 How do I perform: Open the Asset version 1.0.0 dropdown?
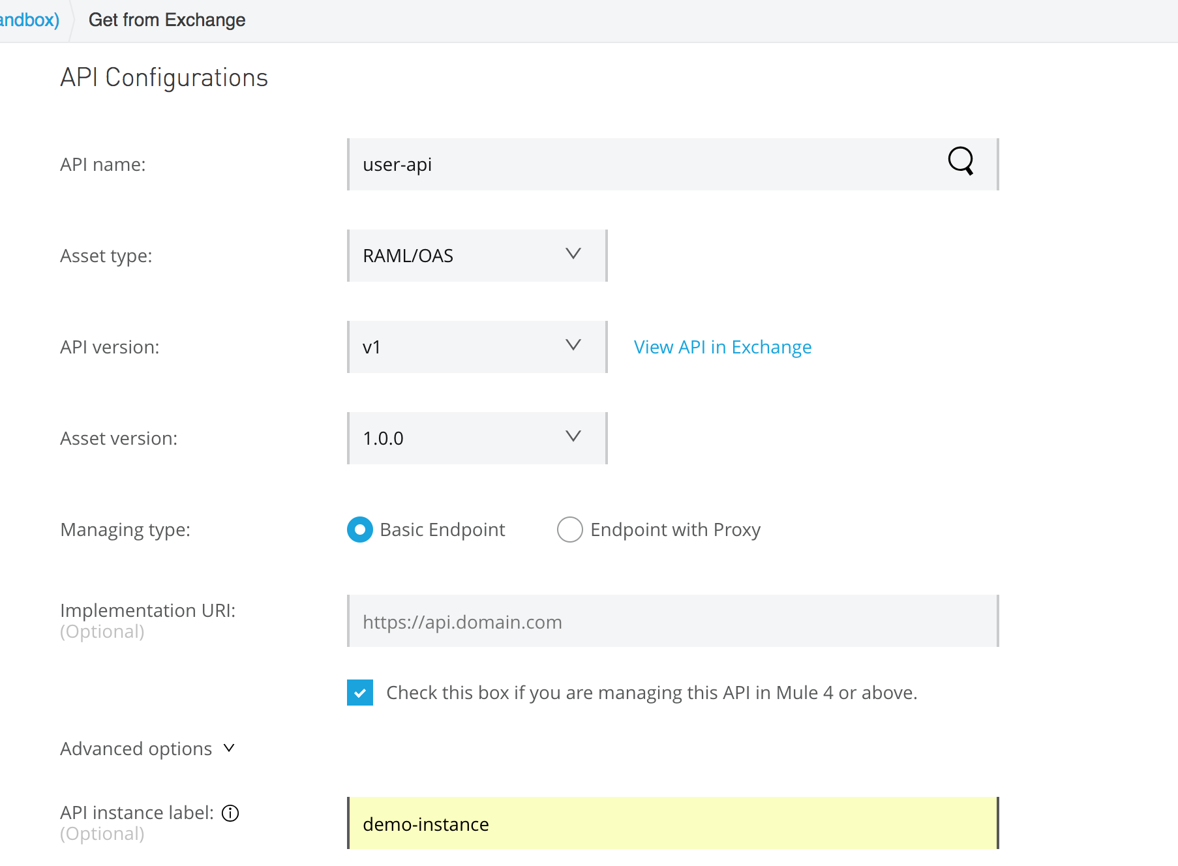[477, 438]
